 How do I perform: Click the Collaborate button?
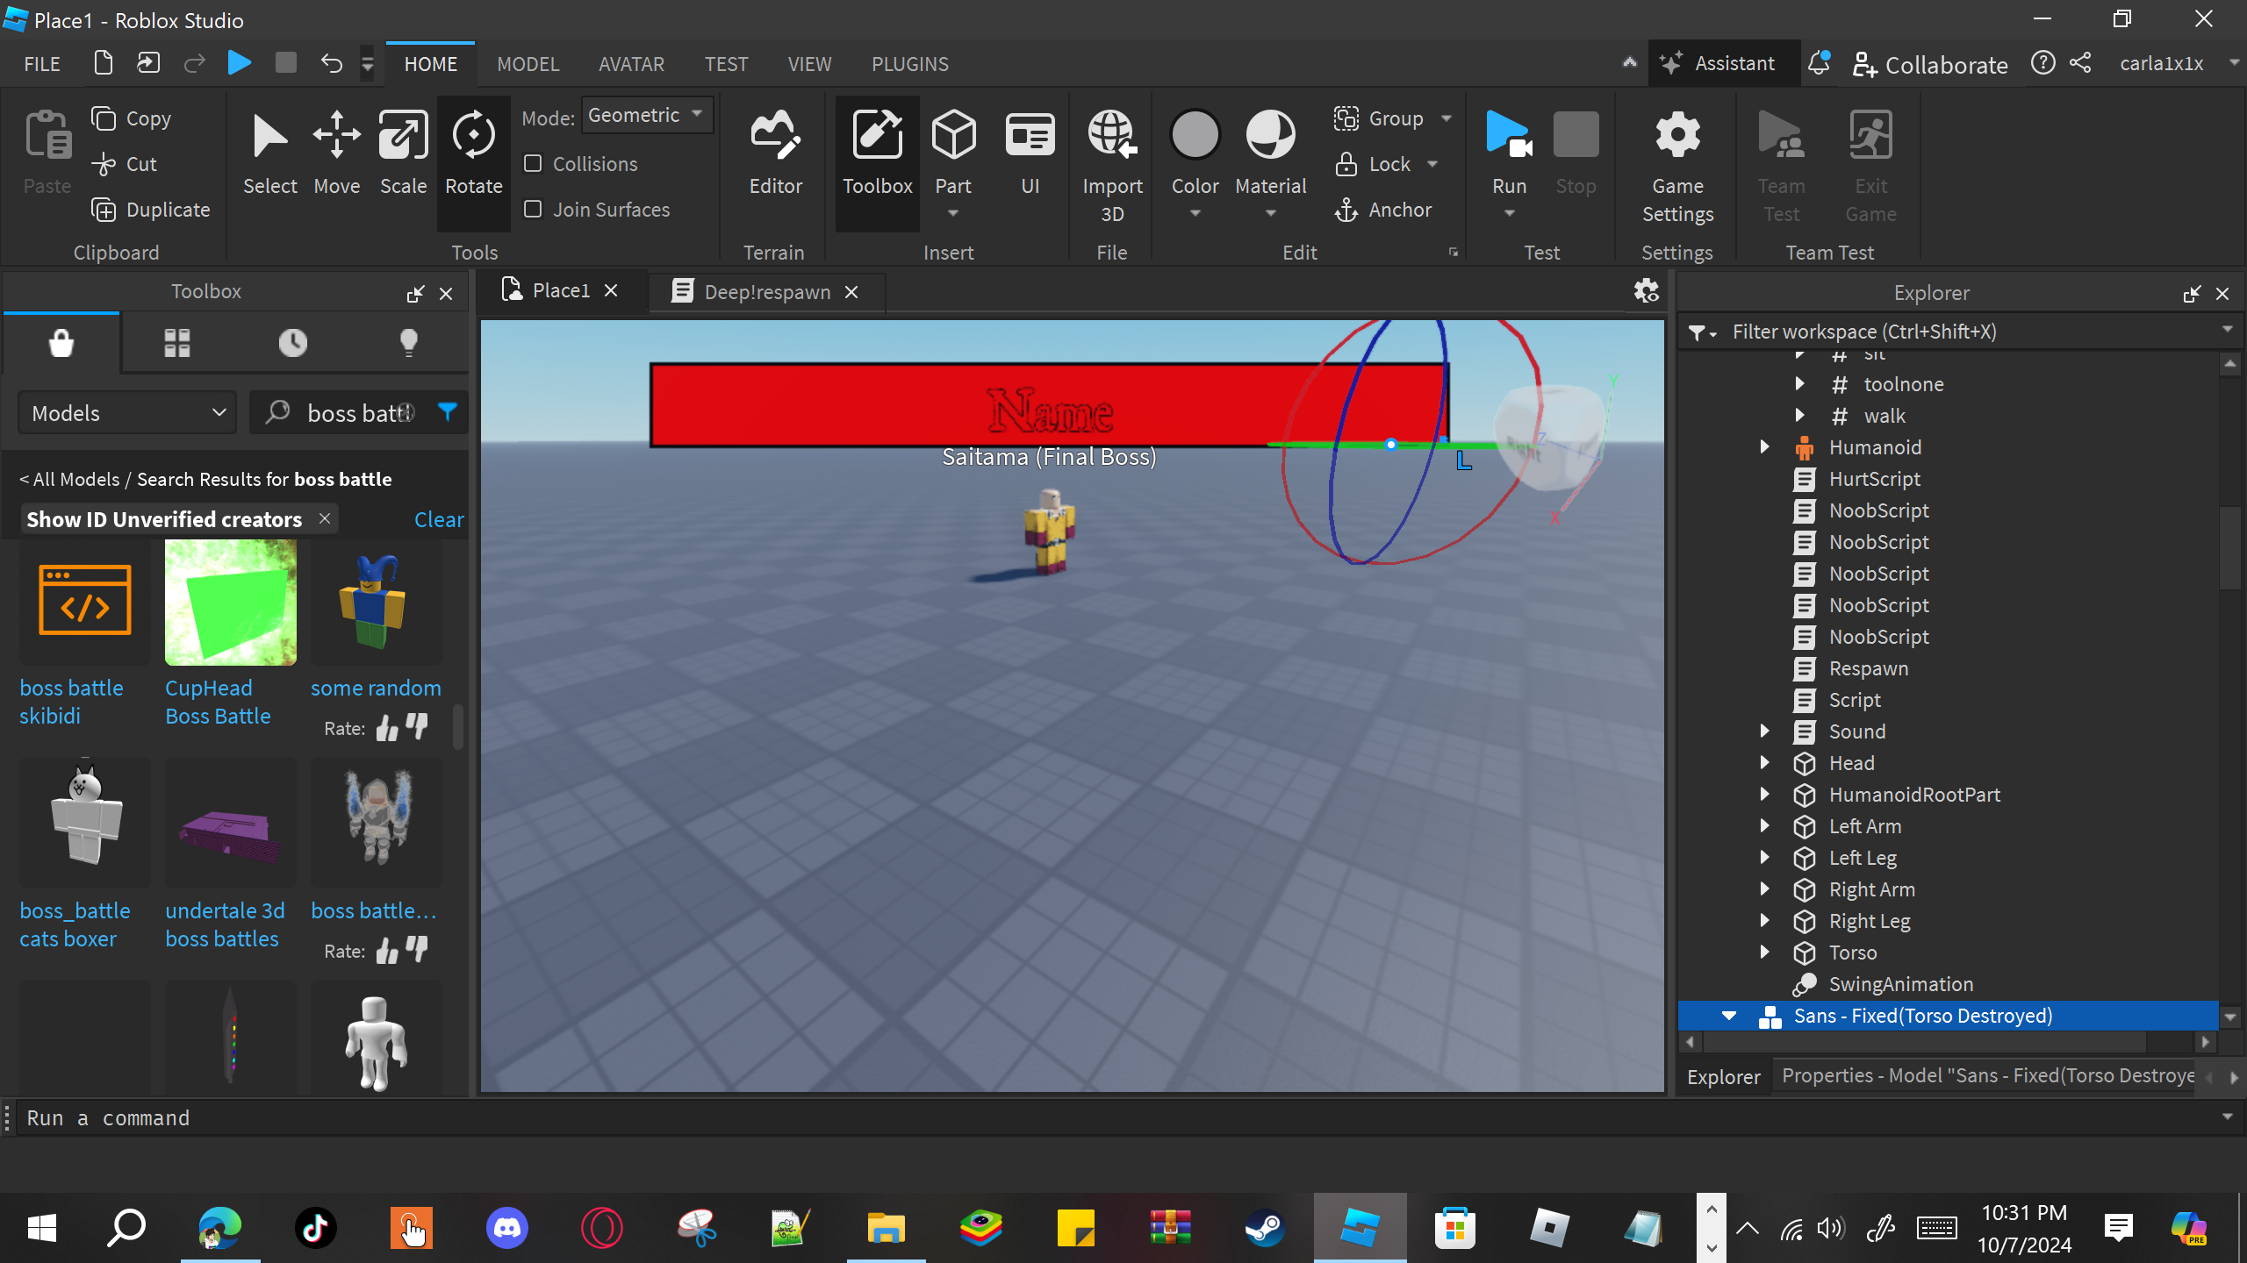[x=1930, y=64]
